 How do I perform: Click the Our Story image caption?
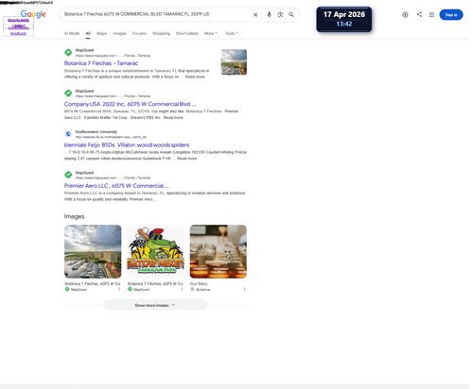pos(199,283)
